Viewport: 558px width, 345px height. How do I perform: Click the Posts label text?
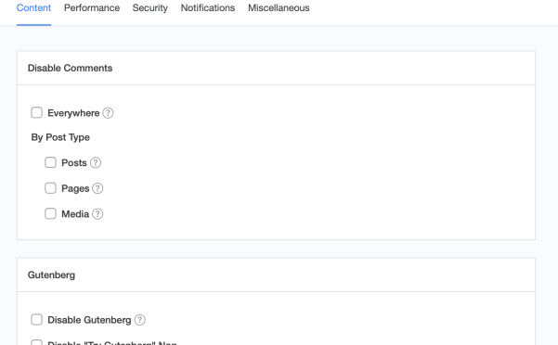click(74, 162)
